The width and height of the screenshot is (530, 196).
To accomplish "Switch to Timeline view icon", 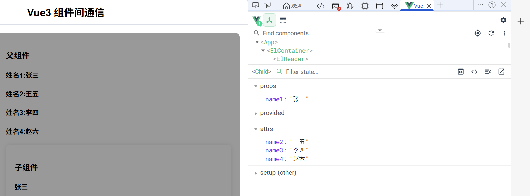I will pos(283,20).
